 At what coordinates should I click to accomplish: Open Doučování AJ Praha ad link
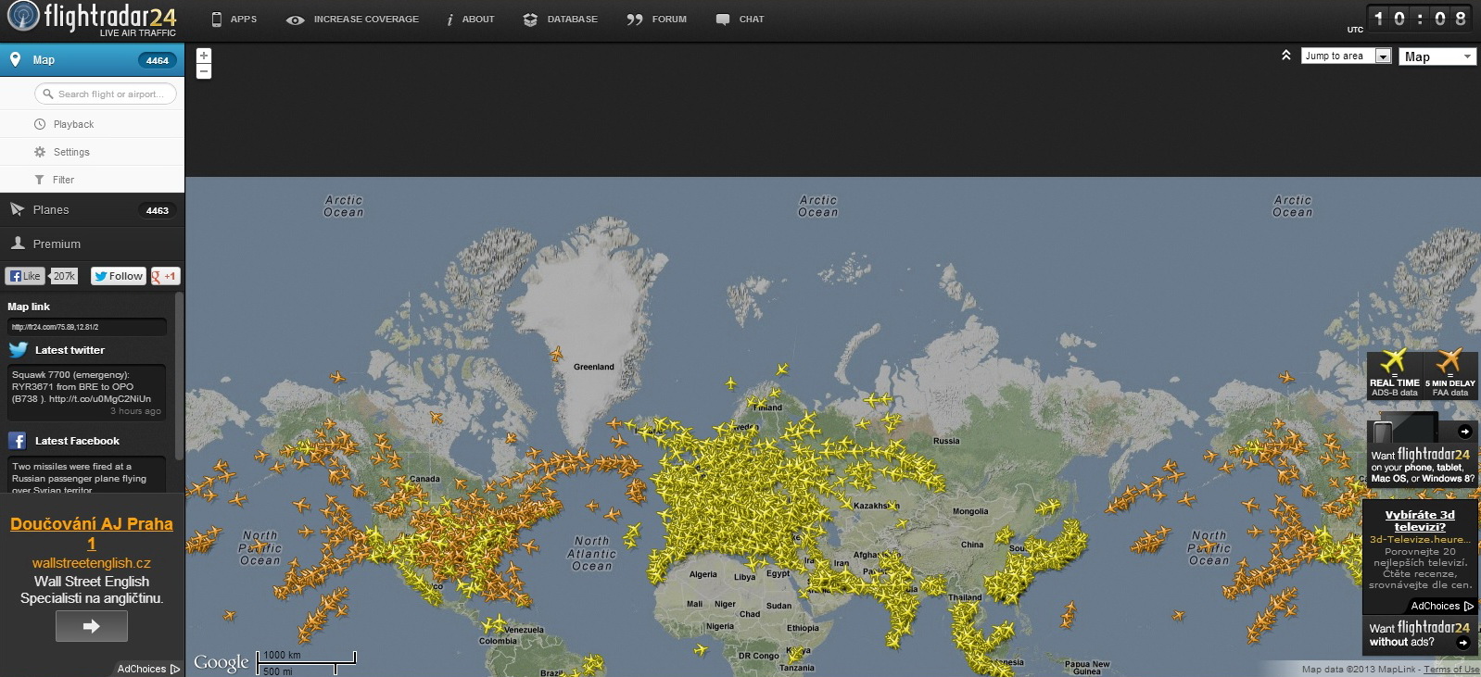coord(92,533)
